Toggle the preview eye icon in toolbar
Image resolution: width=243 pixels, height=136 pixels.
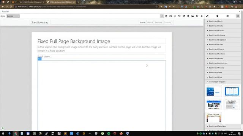click(x=166, y=16)
